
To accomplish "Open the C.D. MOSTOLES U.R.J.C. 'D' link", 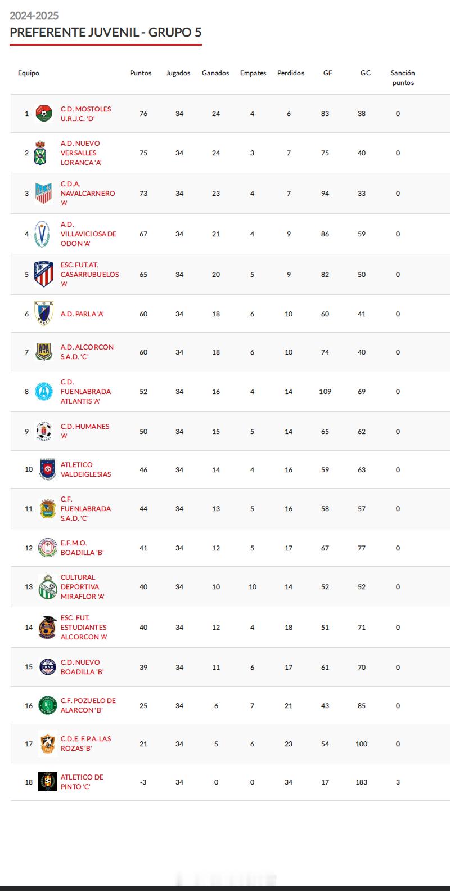I will click(x=86, y=113).
